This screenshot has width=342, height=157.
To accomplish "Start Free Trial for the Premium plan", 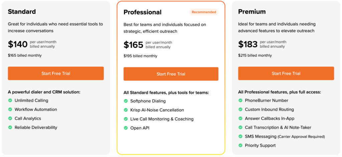I will coord(286,74).
